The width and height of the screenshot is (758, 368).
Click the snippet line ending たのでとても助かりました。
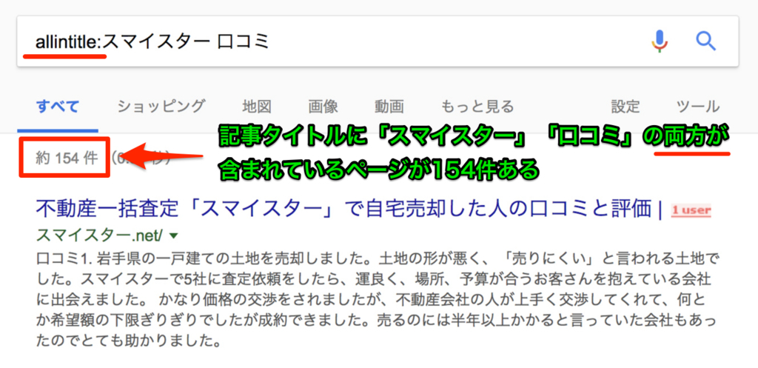129,342
